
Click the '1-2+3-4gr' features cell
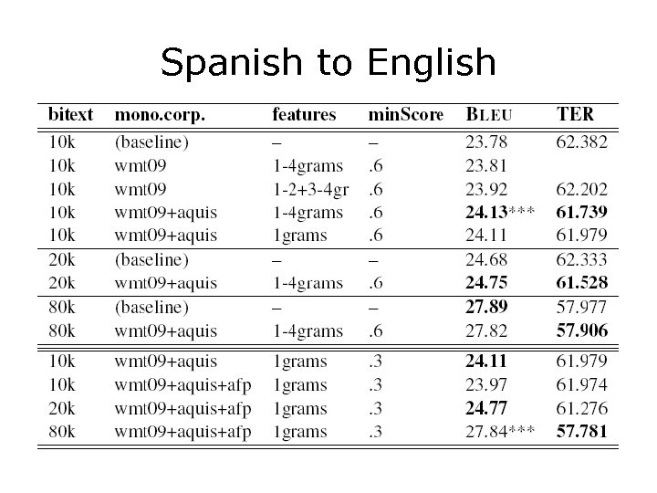pos(310,189)
